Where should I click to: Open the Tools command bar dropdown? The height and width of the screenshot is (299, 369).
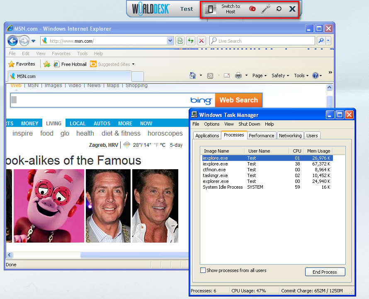[x=301, y=75]
